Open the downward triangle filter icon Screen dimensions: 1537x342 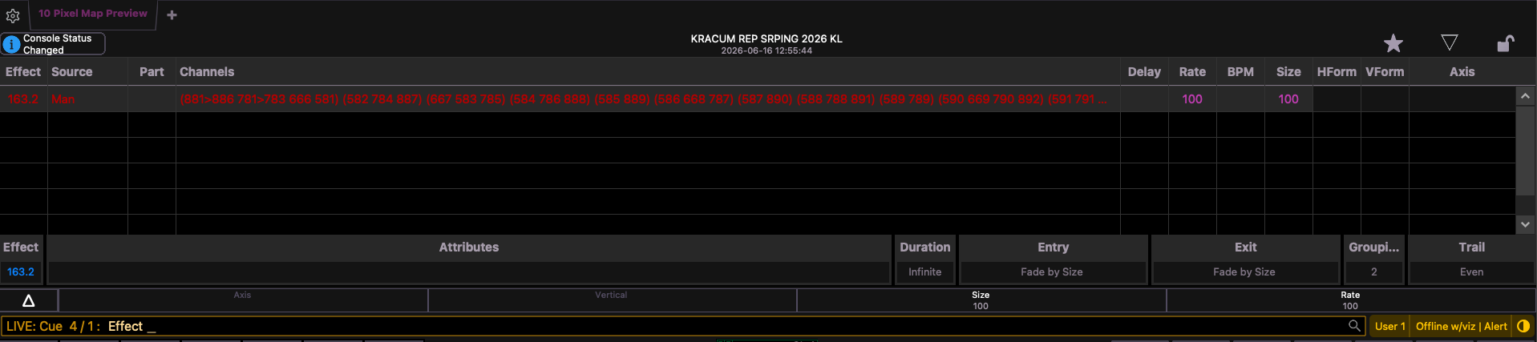pos(1449,43)
